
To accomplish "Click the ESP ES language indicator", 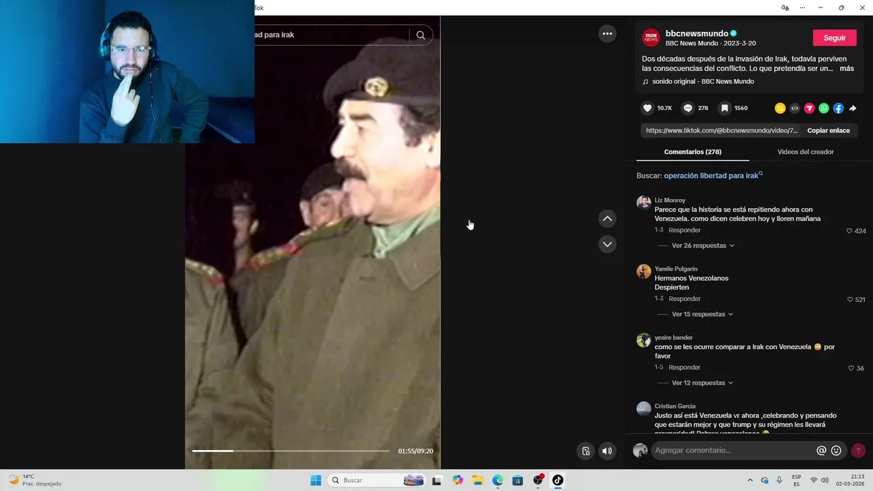I will (x=797, y=480).
